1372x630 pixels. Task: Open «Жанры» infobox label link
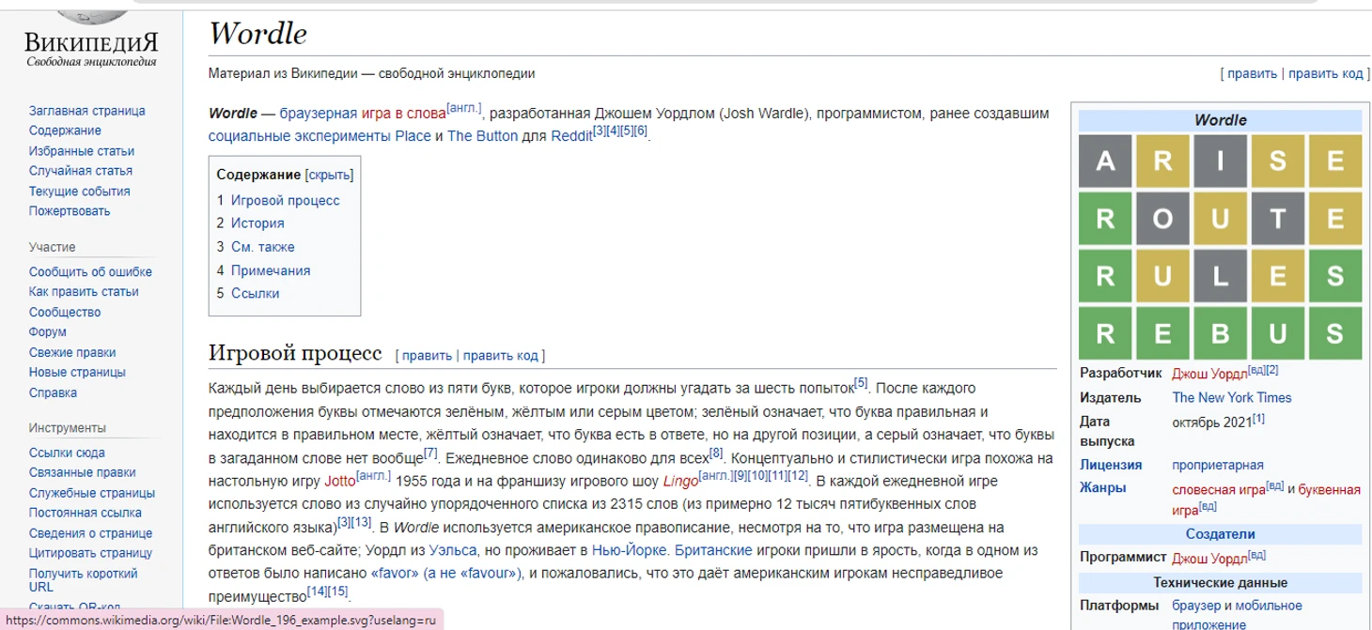(x=1103, y=488)
